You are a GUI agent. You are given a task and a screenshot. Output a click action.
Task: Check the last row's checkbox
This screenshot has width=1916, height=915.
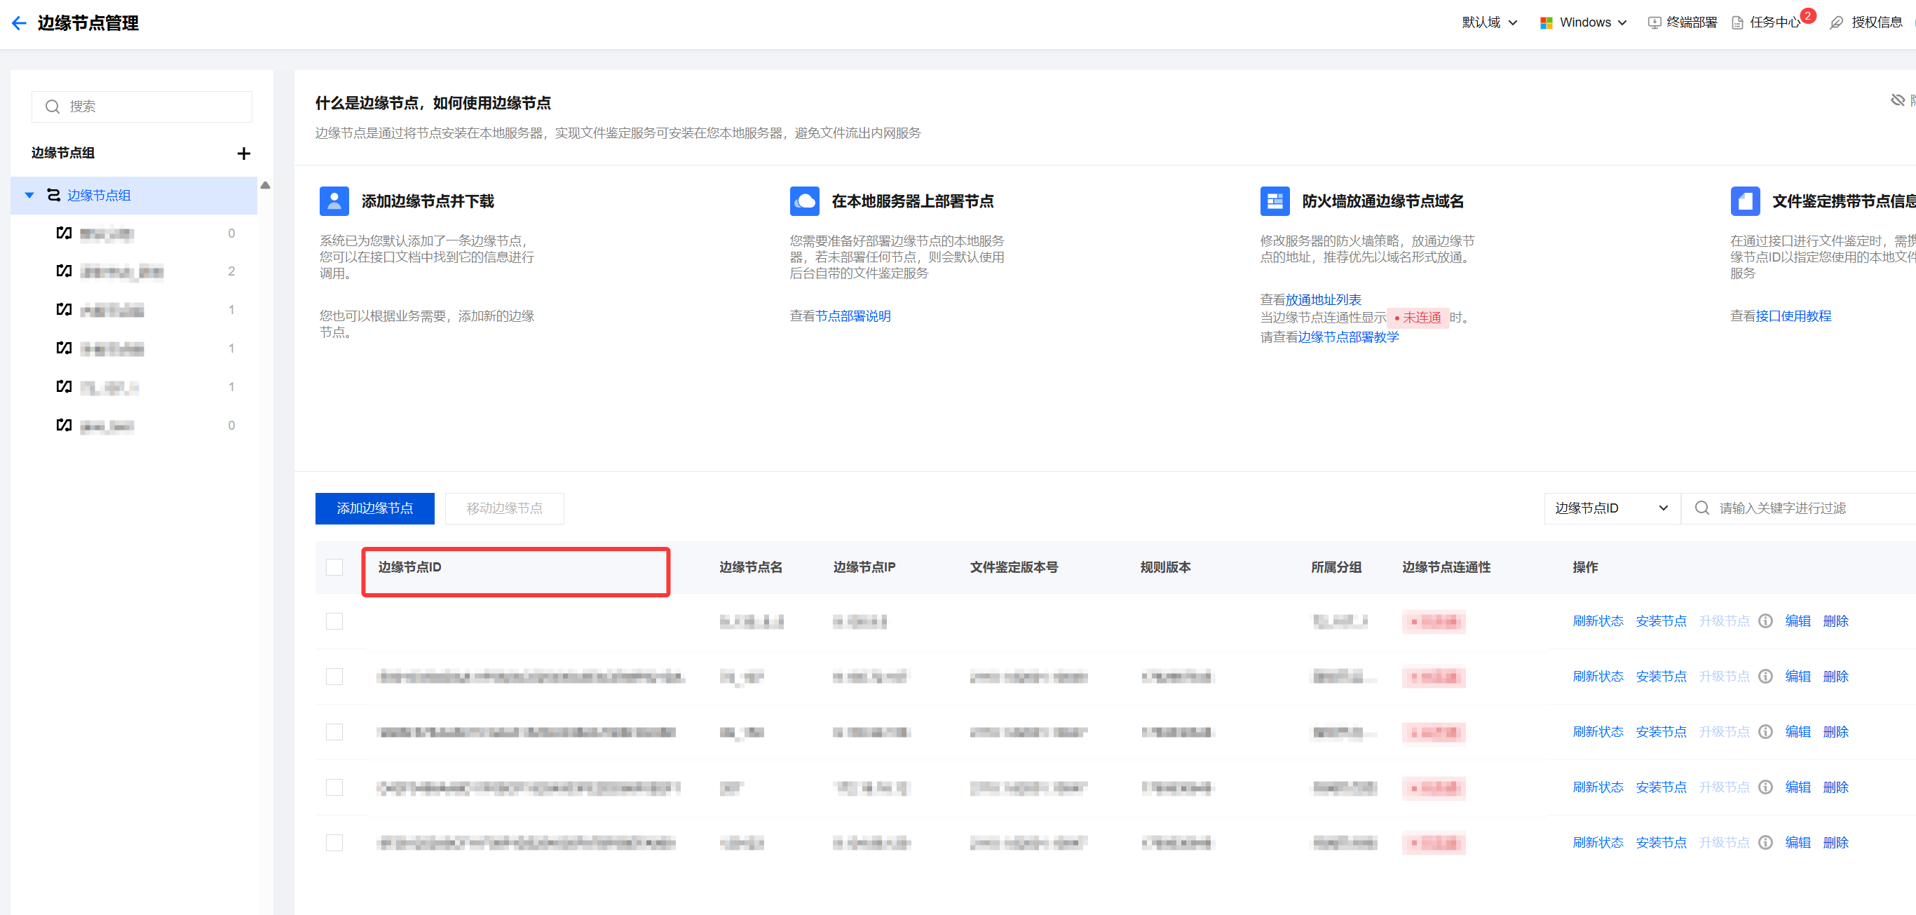[334, 842]
